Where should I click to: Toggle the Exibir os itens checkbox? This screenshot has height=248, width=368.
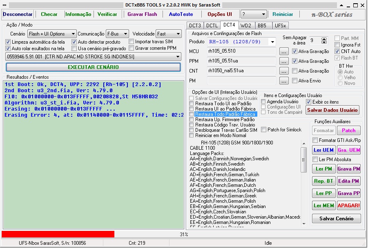point(309,102)
